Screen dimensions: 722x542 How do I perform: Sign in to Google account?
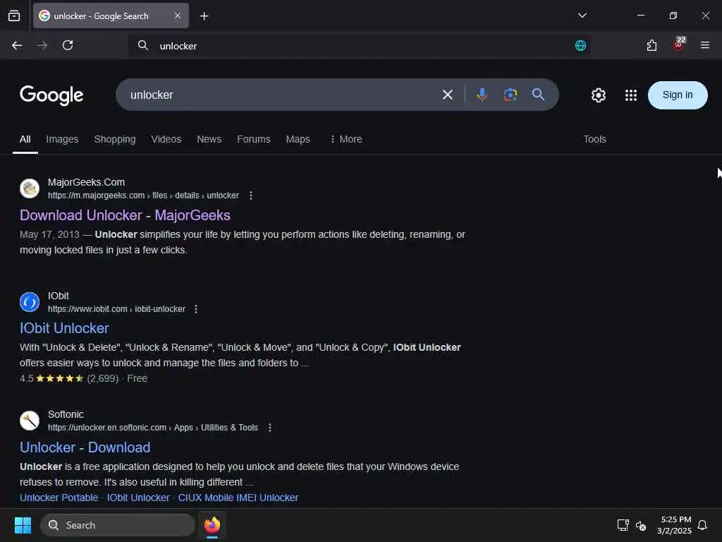tap(678, 95)
